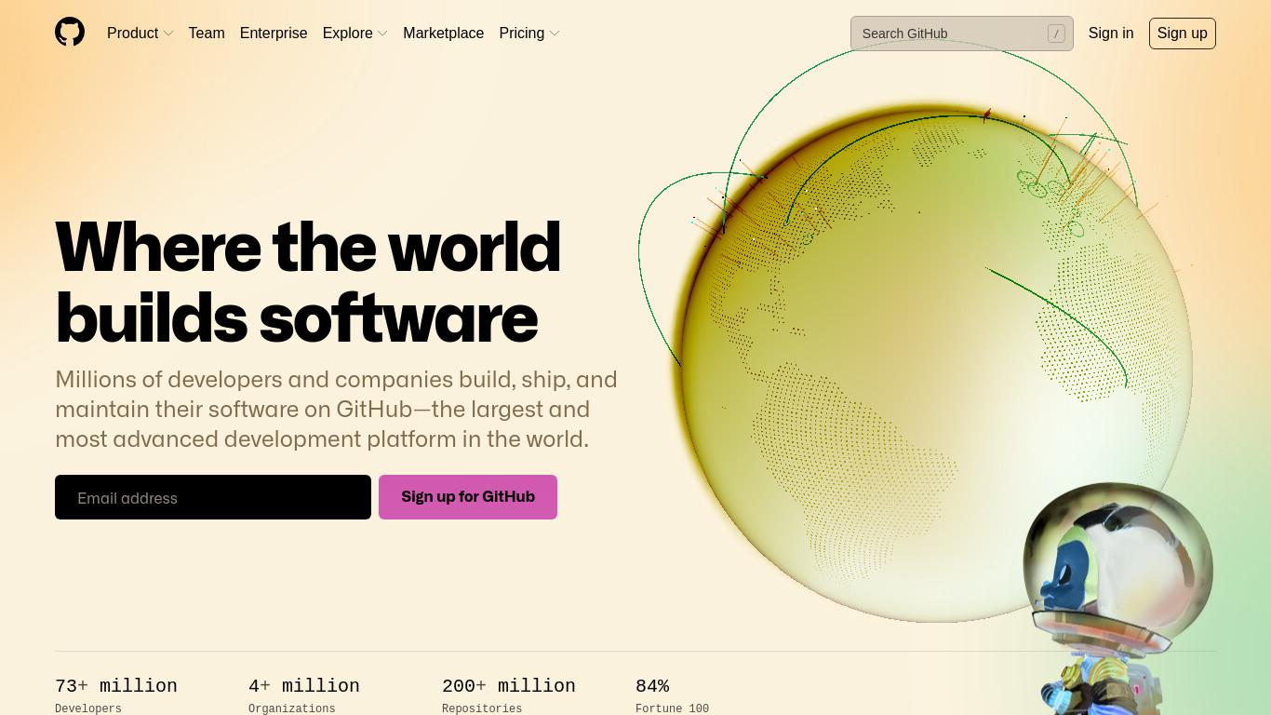This screenshot has width=1271, height=715.
Task: Click the Sign up button in header
Action: 1183,34
